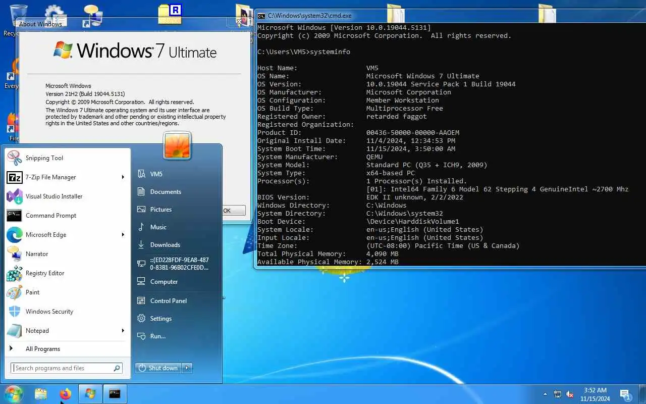
Task: Open Pictures icon in Start menu
Action: tap(141, 209)
